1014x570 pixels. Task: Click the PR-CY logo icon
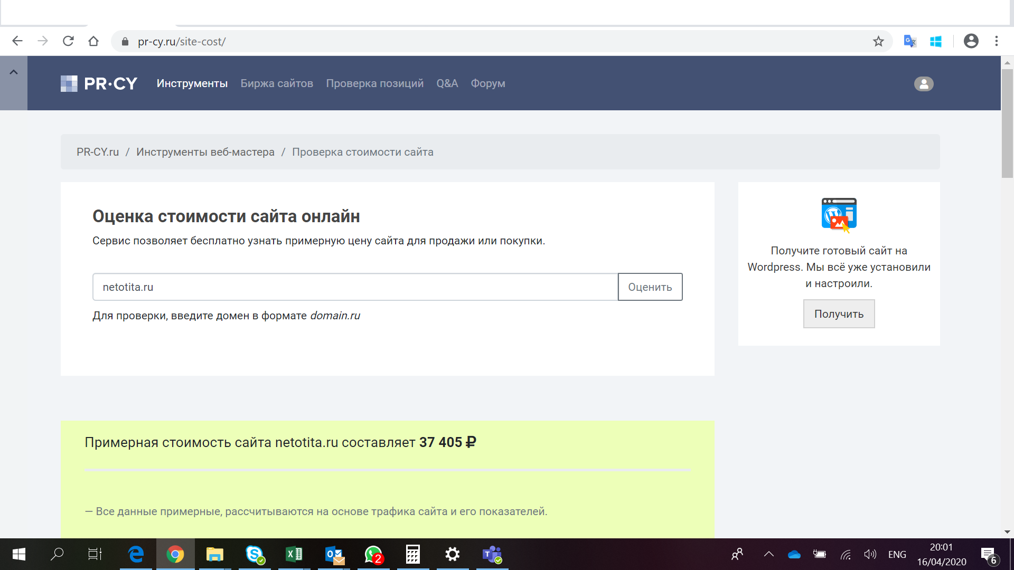[x=69, y=83]
